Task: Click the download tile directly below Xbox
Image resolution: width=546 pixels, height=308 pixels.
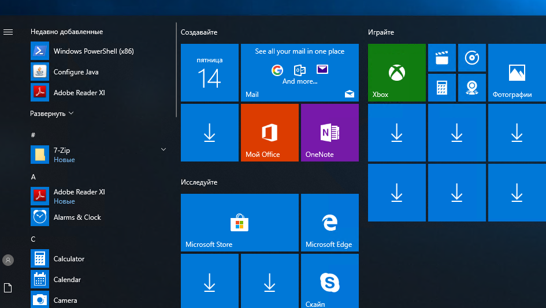Action: tap(396, 133)
